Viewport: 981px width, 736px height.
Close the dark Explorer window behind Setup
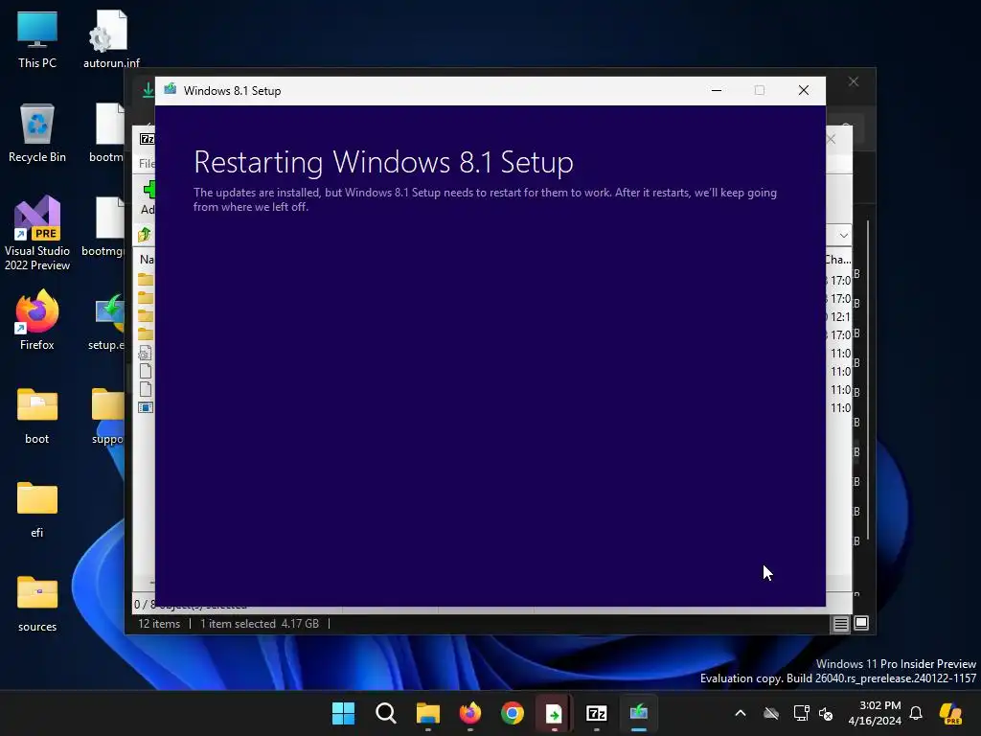[x=854, y=82]
